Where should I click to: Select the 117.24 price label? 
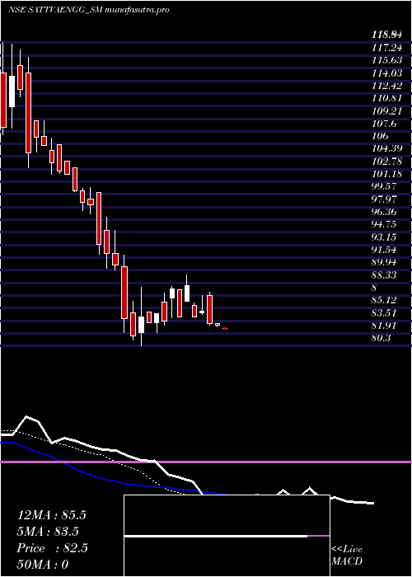pyautogui.click(x=386, y=47)
